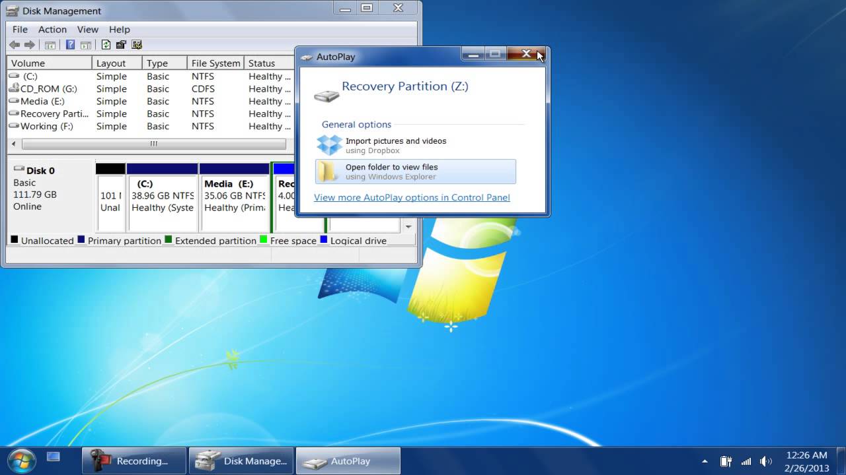
Task: Click the Media (E:) volume drive icon
Action: 14,101
